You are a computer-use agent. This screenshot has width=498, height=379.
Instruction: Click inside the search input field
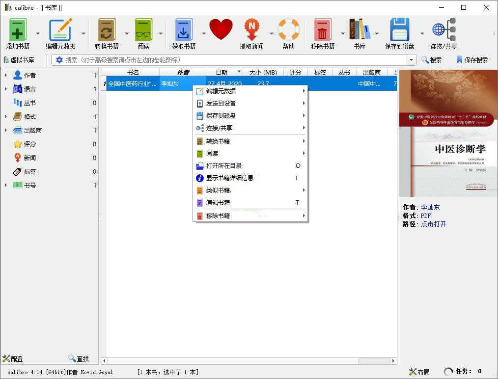(x=221, y=60)
